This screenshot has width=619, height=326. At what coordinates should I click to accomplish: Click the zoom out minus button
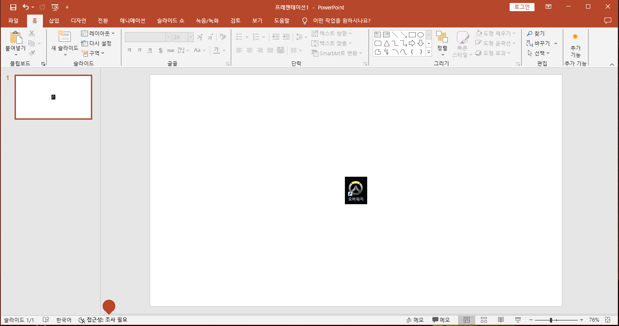click(x=531, y=320)
